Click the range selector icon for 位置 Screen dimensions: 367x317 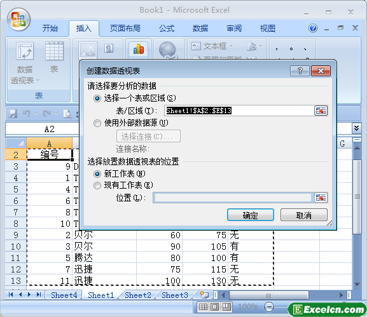321,198
